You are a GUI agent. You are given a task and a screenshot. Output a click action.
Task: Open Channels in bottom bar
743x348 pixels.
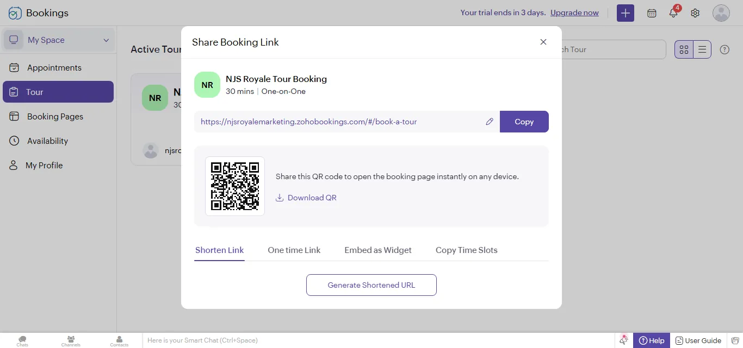click(71, 340)
